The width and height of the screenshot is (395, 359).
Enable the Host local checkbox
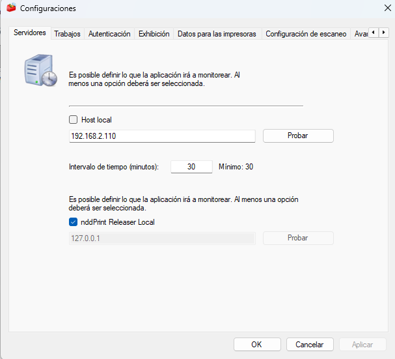pos(73,120)
